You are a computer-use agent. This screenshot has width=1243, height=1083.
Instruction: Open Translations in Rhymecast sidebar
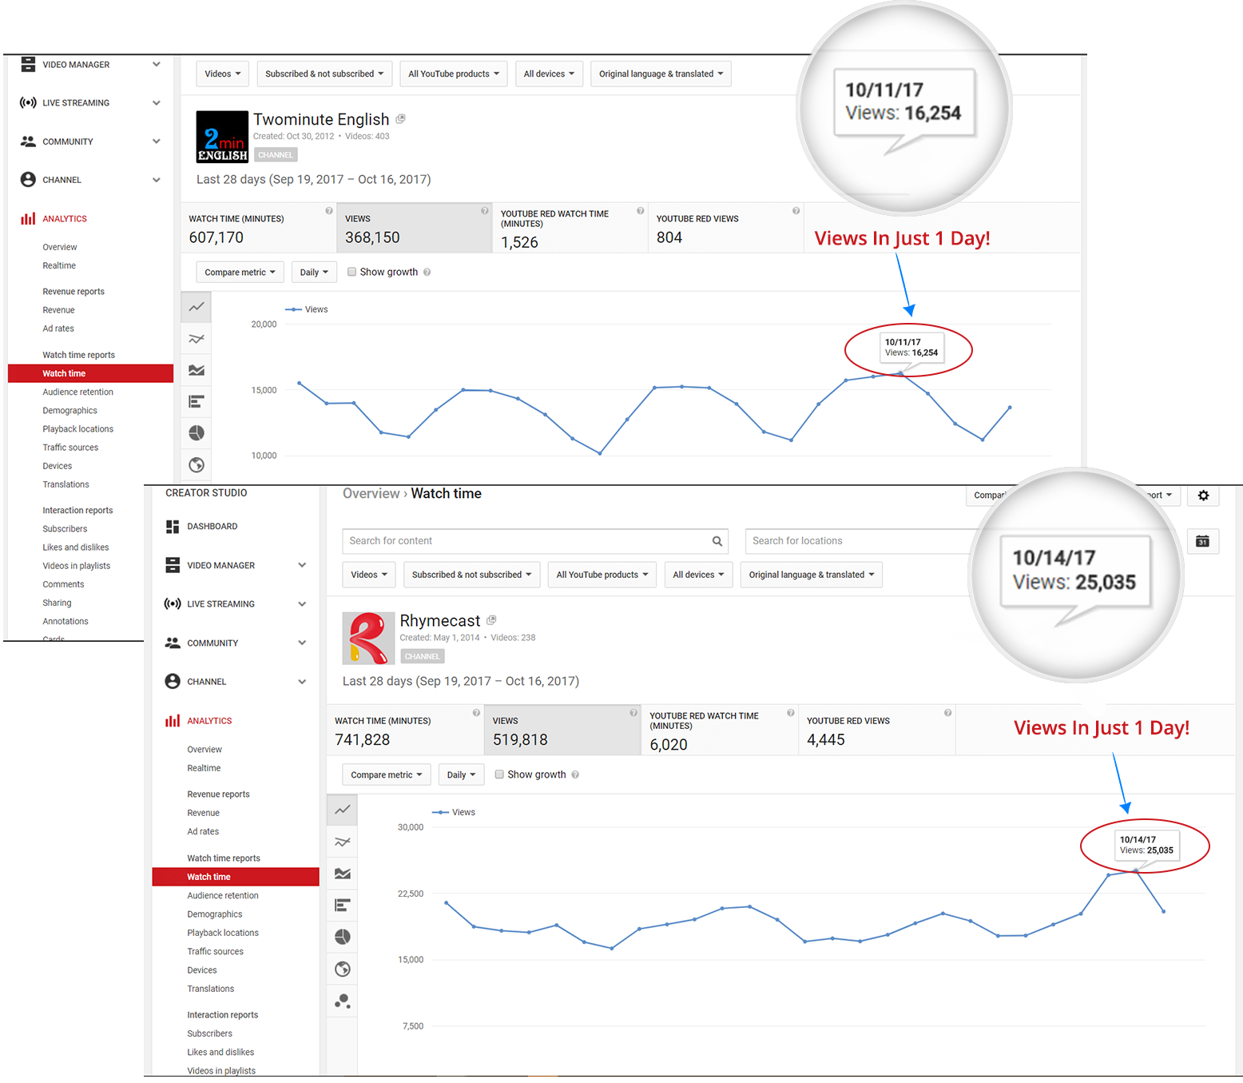(211, 989)
